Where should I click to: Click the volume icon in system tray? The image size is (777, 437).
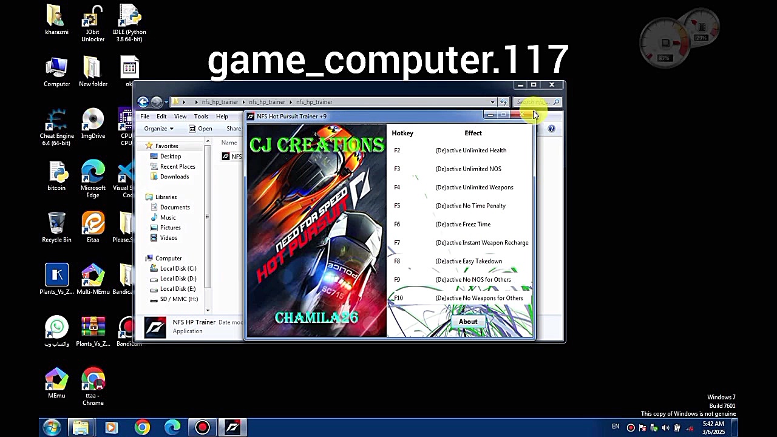click(x=665, y=428)
